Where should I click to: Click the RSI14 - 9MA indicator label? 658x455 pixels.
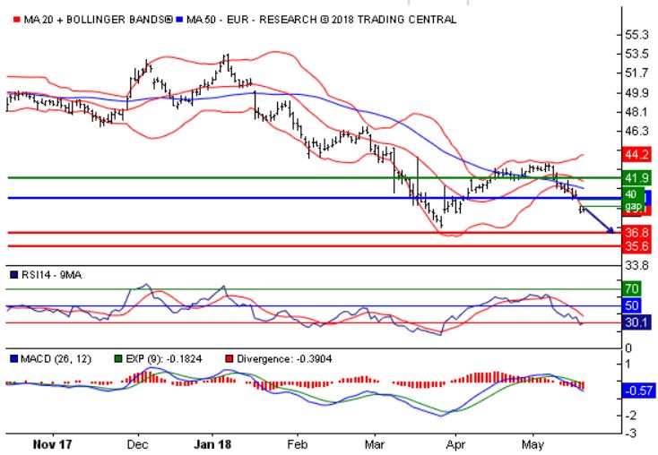[51, 275]
